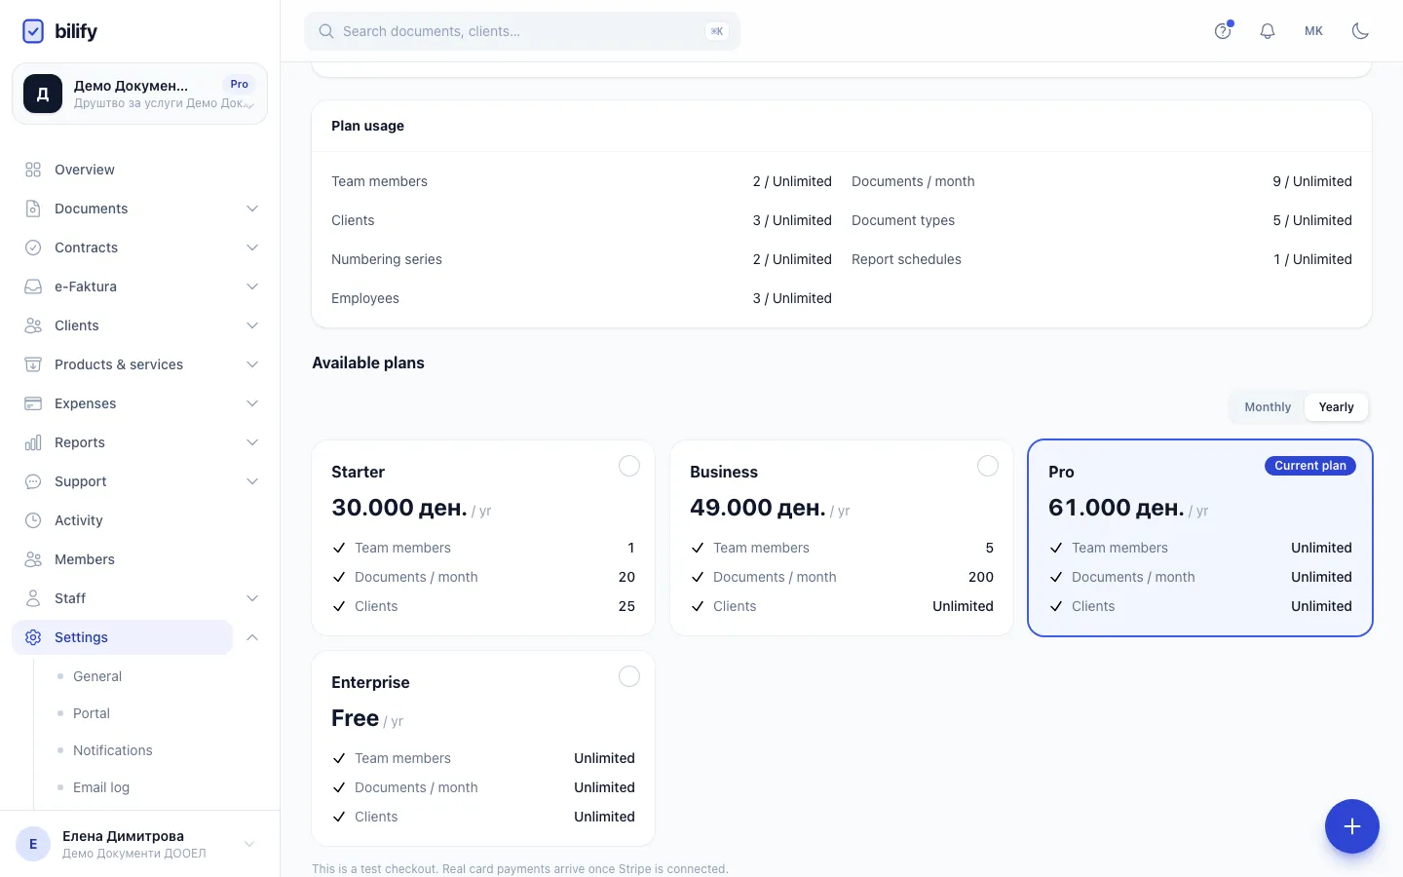Viewport: 1403px width, 877px height.
Task: Open the Елена Димитрова user menu
Action: tap(139, 844)
